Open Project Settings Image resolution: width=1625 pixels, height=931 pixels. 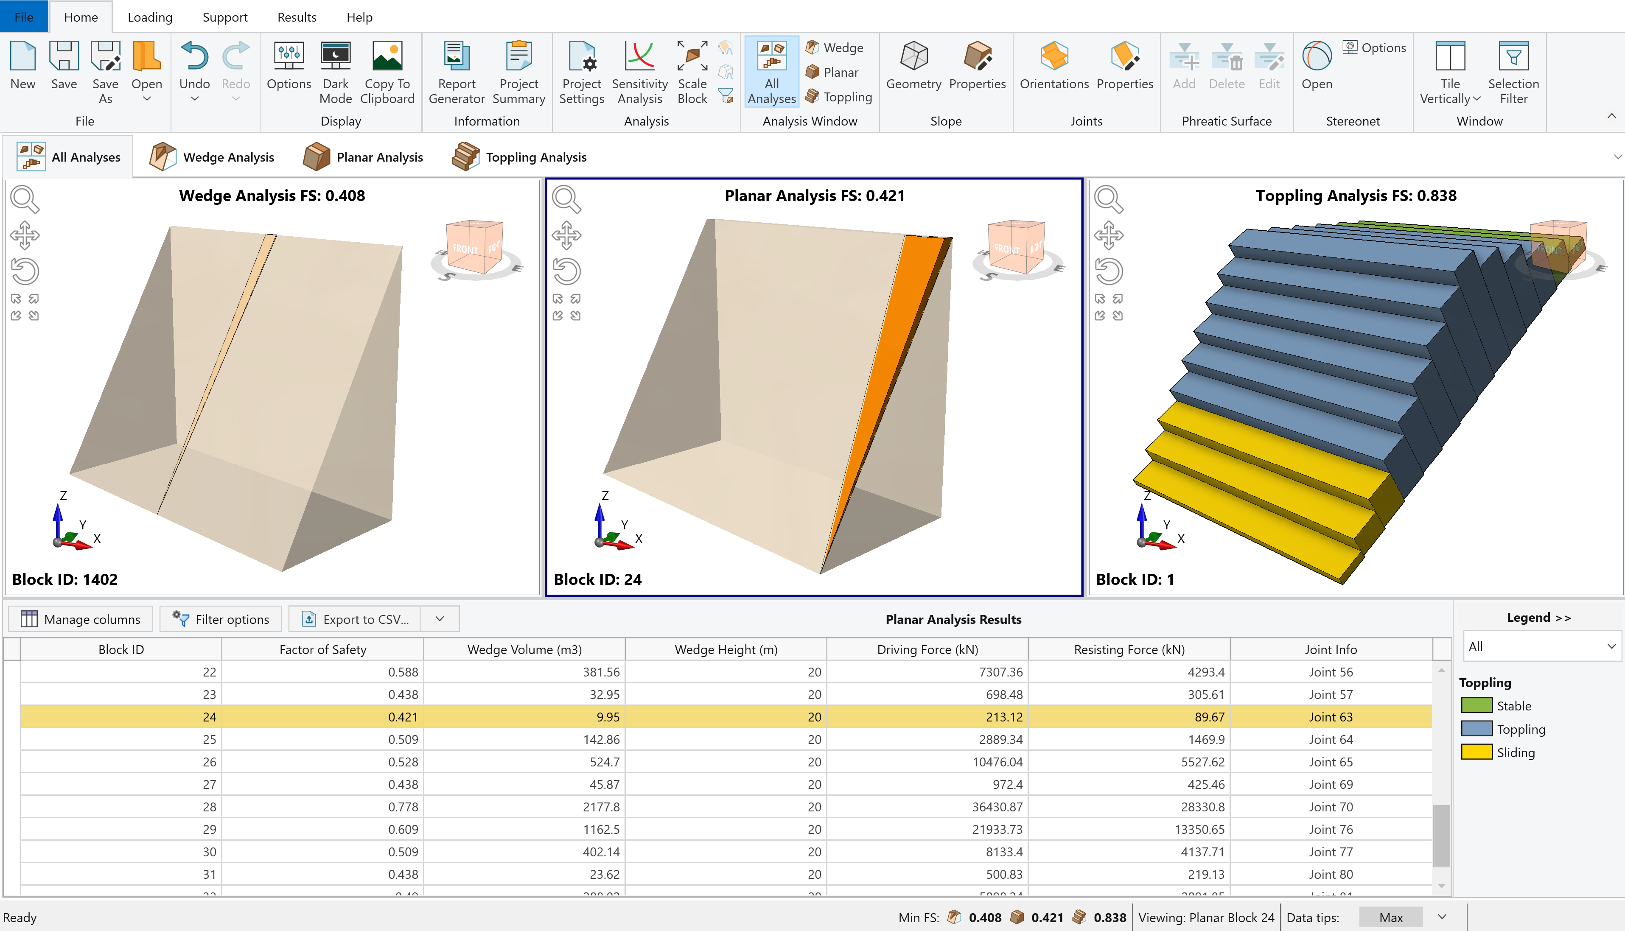(x=581, y=72)
